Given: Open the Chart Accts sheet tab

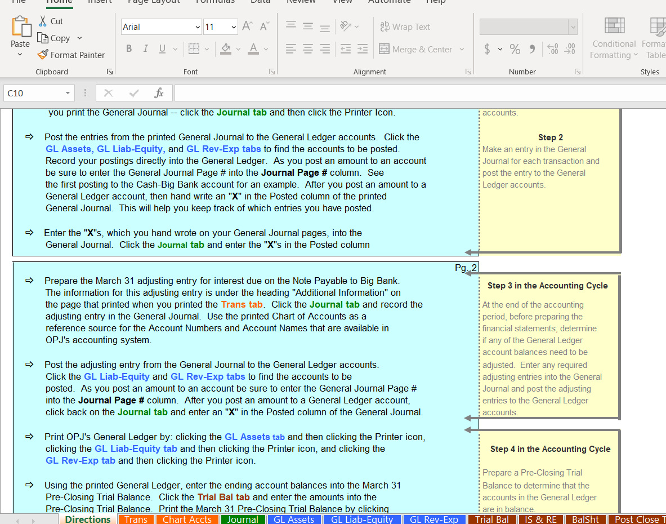Looking at the screenshot, I should [x=187, y=519].
